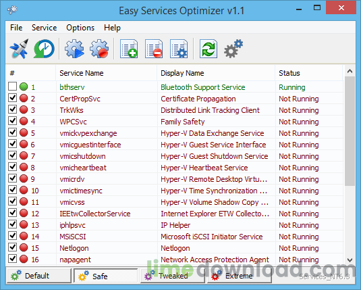
Task: Select the Default profile button
Action: pos(38,276)
